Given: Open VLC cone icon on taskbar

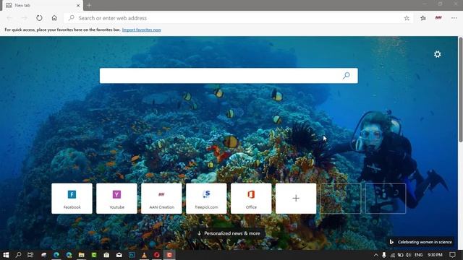Looking at the screenshot, I should (x=144, y=255).
